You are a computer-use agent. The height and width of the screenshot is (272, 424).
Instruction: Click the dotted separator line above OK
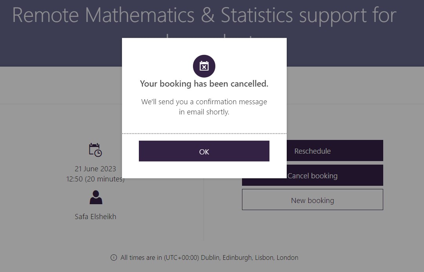pyautogui.click(x=204, y=134)
